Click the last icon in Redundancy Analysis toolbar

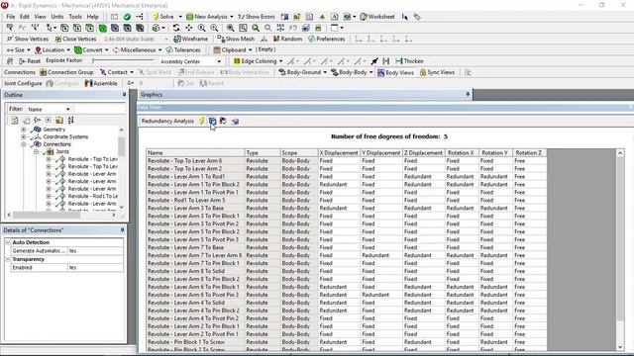point(235,121)
